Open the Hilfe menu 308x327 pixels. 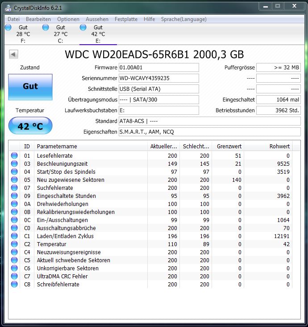pyautogui.click(x=150, y=19)
